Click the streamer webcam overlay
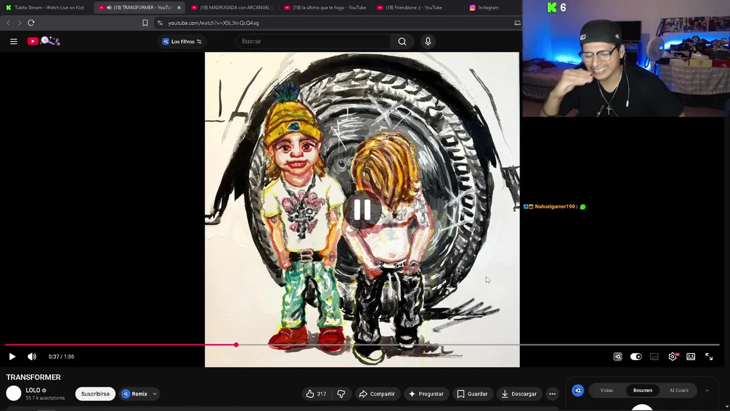 (626, 58)
